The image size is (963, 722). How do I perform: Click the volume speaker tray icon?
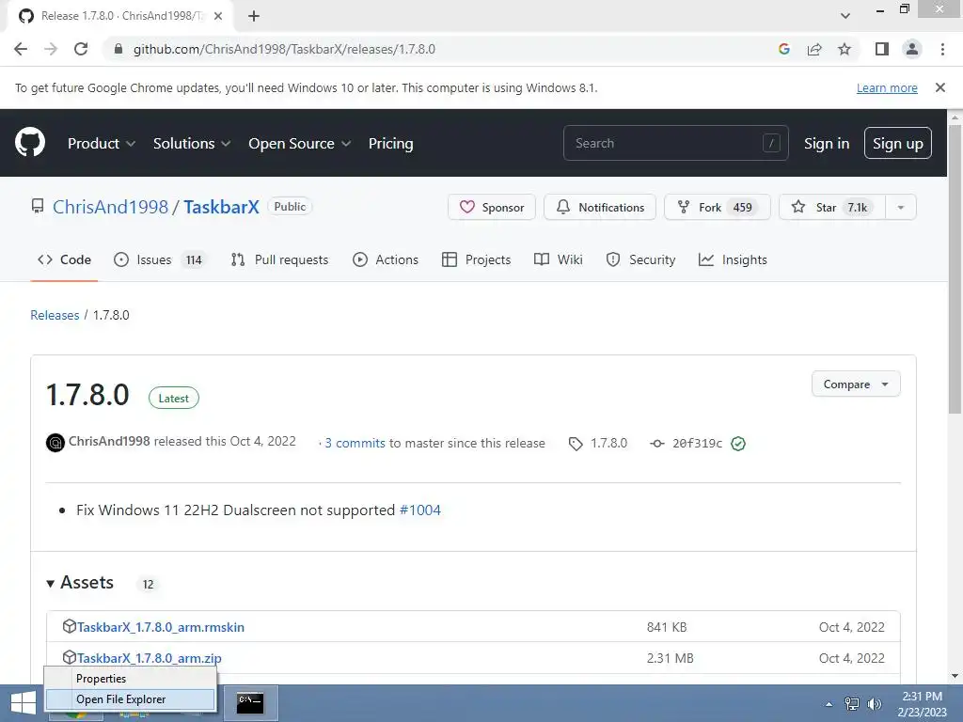pyautogui.click(x=874, y=703)
